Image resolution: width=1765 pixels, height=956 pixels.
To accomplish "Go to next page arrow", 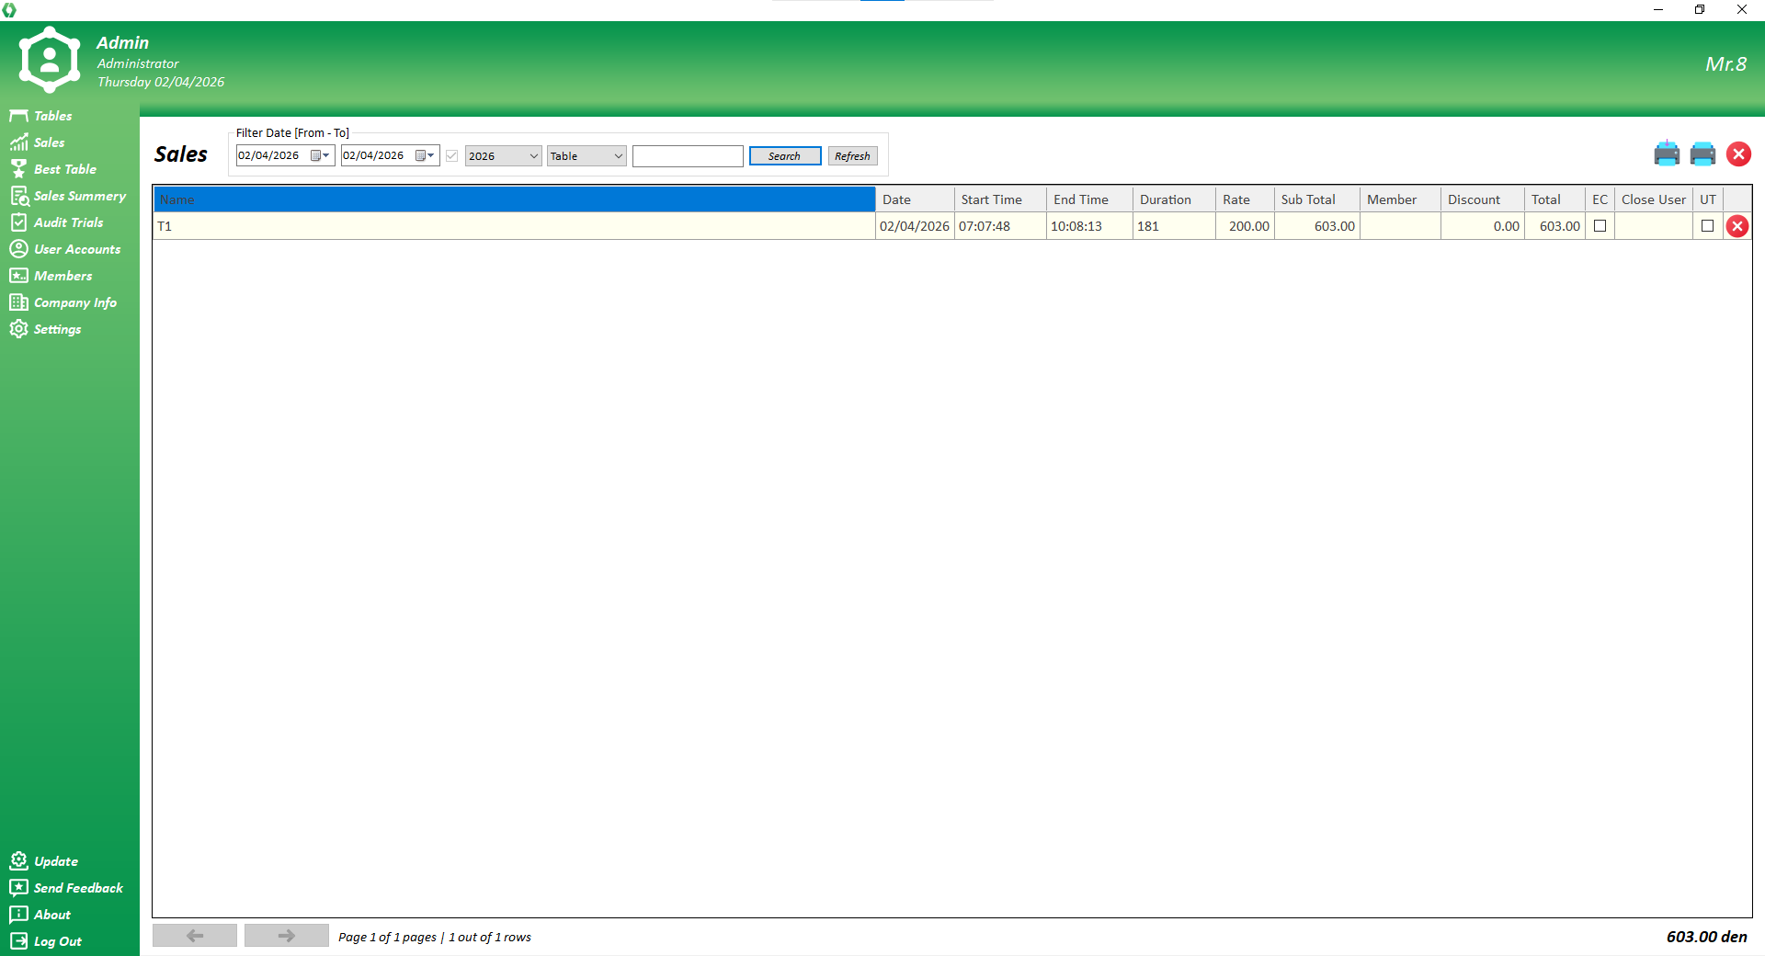I will pos(286,936).
